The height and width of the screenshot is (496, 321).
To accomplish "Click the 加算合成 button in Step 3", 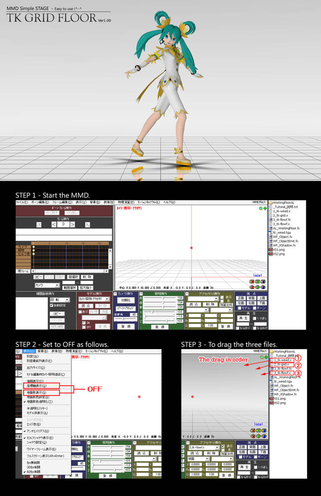I will click(227, 454).
